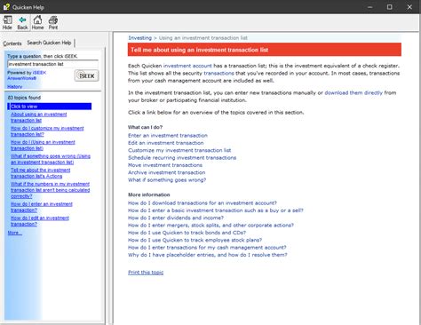Follow the 'download them directly' link
The image size is (421, 325).
(x=353, y=92)
